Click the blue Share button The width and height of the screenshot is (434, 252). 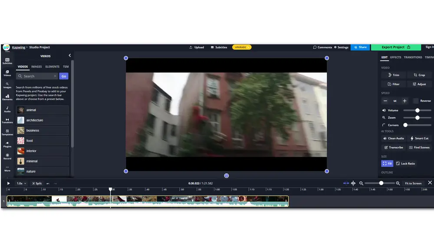[360, 47]
